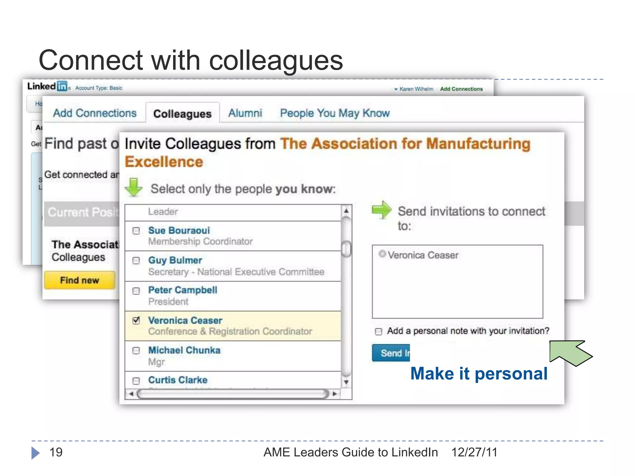This screenshot has width=635, height=476.
Task: Remove Veronica Ceaser from the invitation list
Action: (x=382, y=254)
